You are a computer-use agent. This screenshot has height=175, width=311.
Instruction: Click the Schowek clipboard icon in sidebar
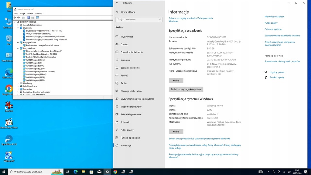click(117, 122)
